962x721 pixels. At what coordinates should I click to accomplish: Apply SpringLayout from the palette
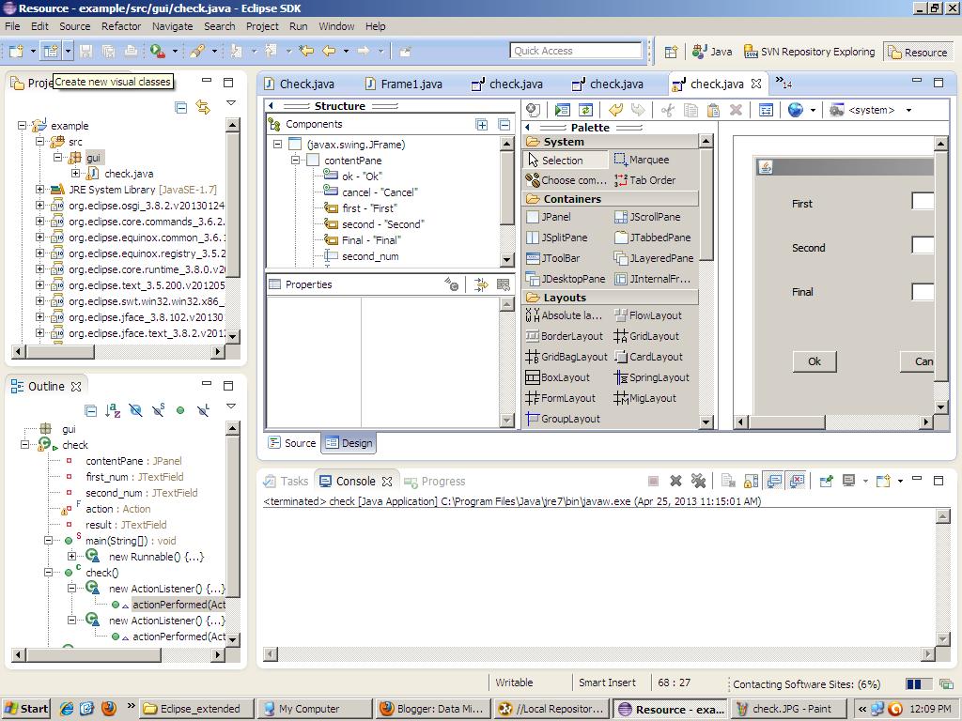tap(652, 377)
